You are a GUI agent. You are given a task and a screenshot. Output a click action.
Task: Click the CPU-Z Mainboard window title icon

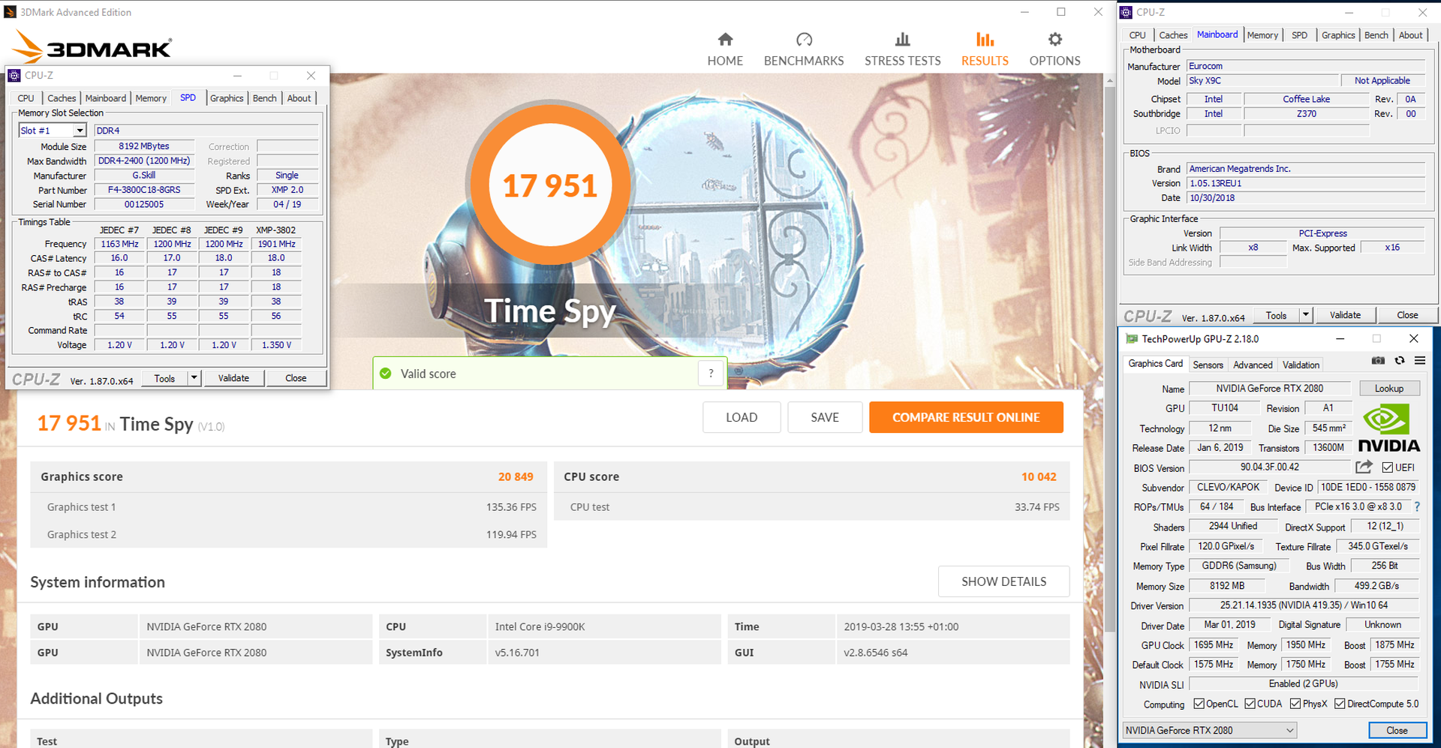pyautogui.click(x=1127, y=12)
